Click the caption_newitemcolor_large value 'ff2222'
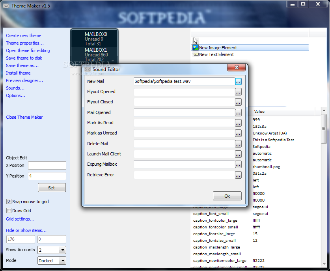Image resolution: width=330 pixels, height=271 pixels. pyautogui.click(x=259, y=261)
